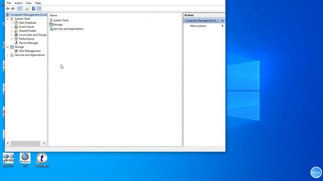323x181 pixels.
Task: Click the Export List toolbar icon
Action: 27,9
